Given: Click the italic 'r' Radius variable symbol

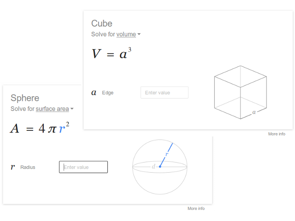Looking at the screenshot, I should tap(13, 167).
